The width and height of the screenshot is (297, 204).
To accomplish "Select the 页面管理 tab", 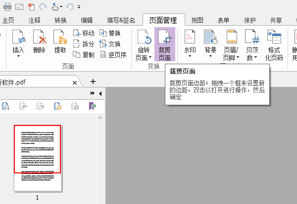I will [x=163, y=20].
